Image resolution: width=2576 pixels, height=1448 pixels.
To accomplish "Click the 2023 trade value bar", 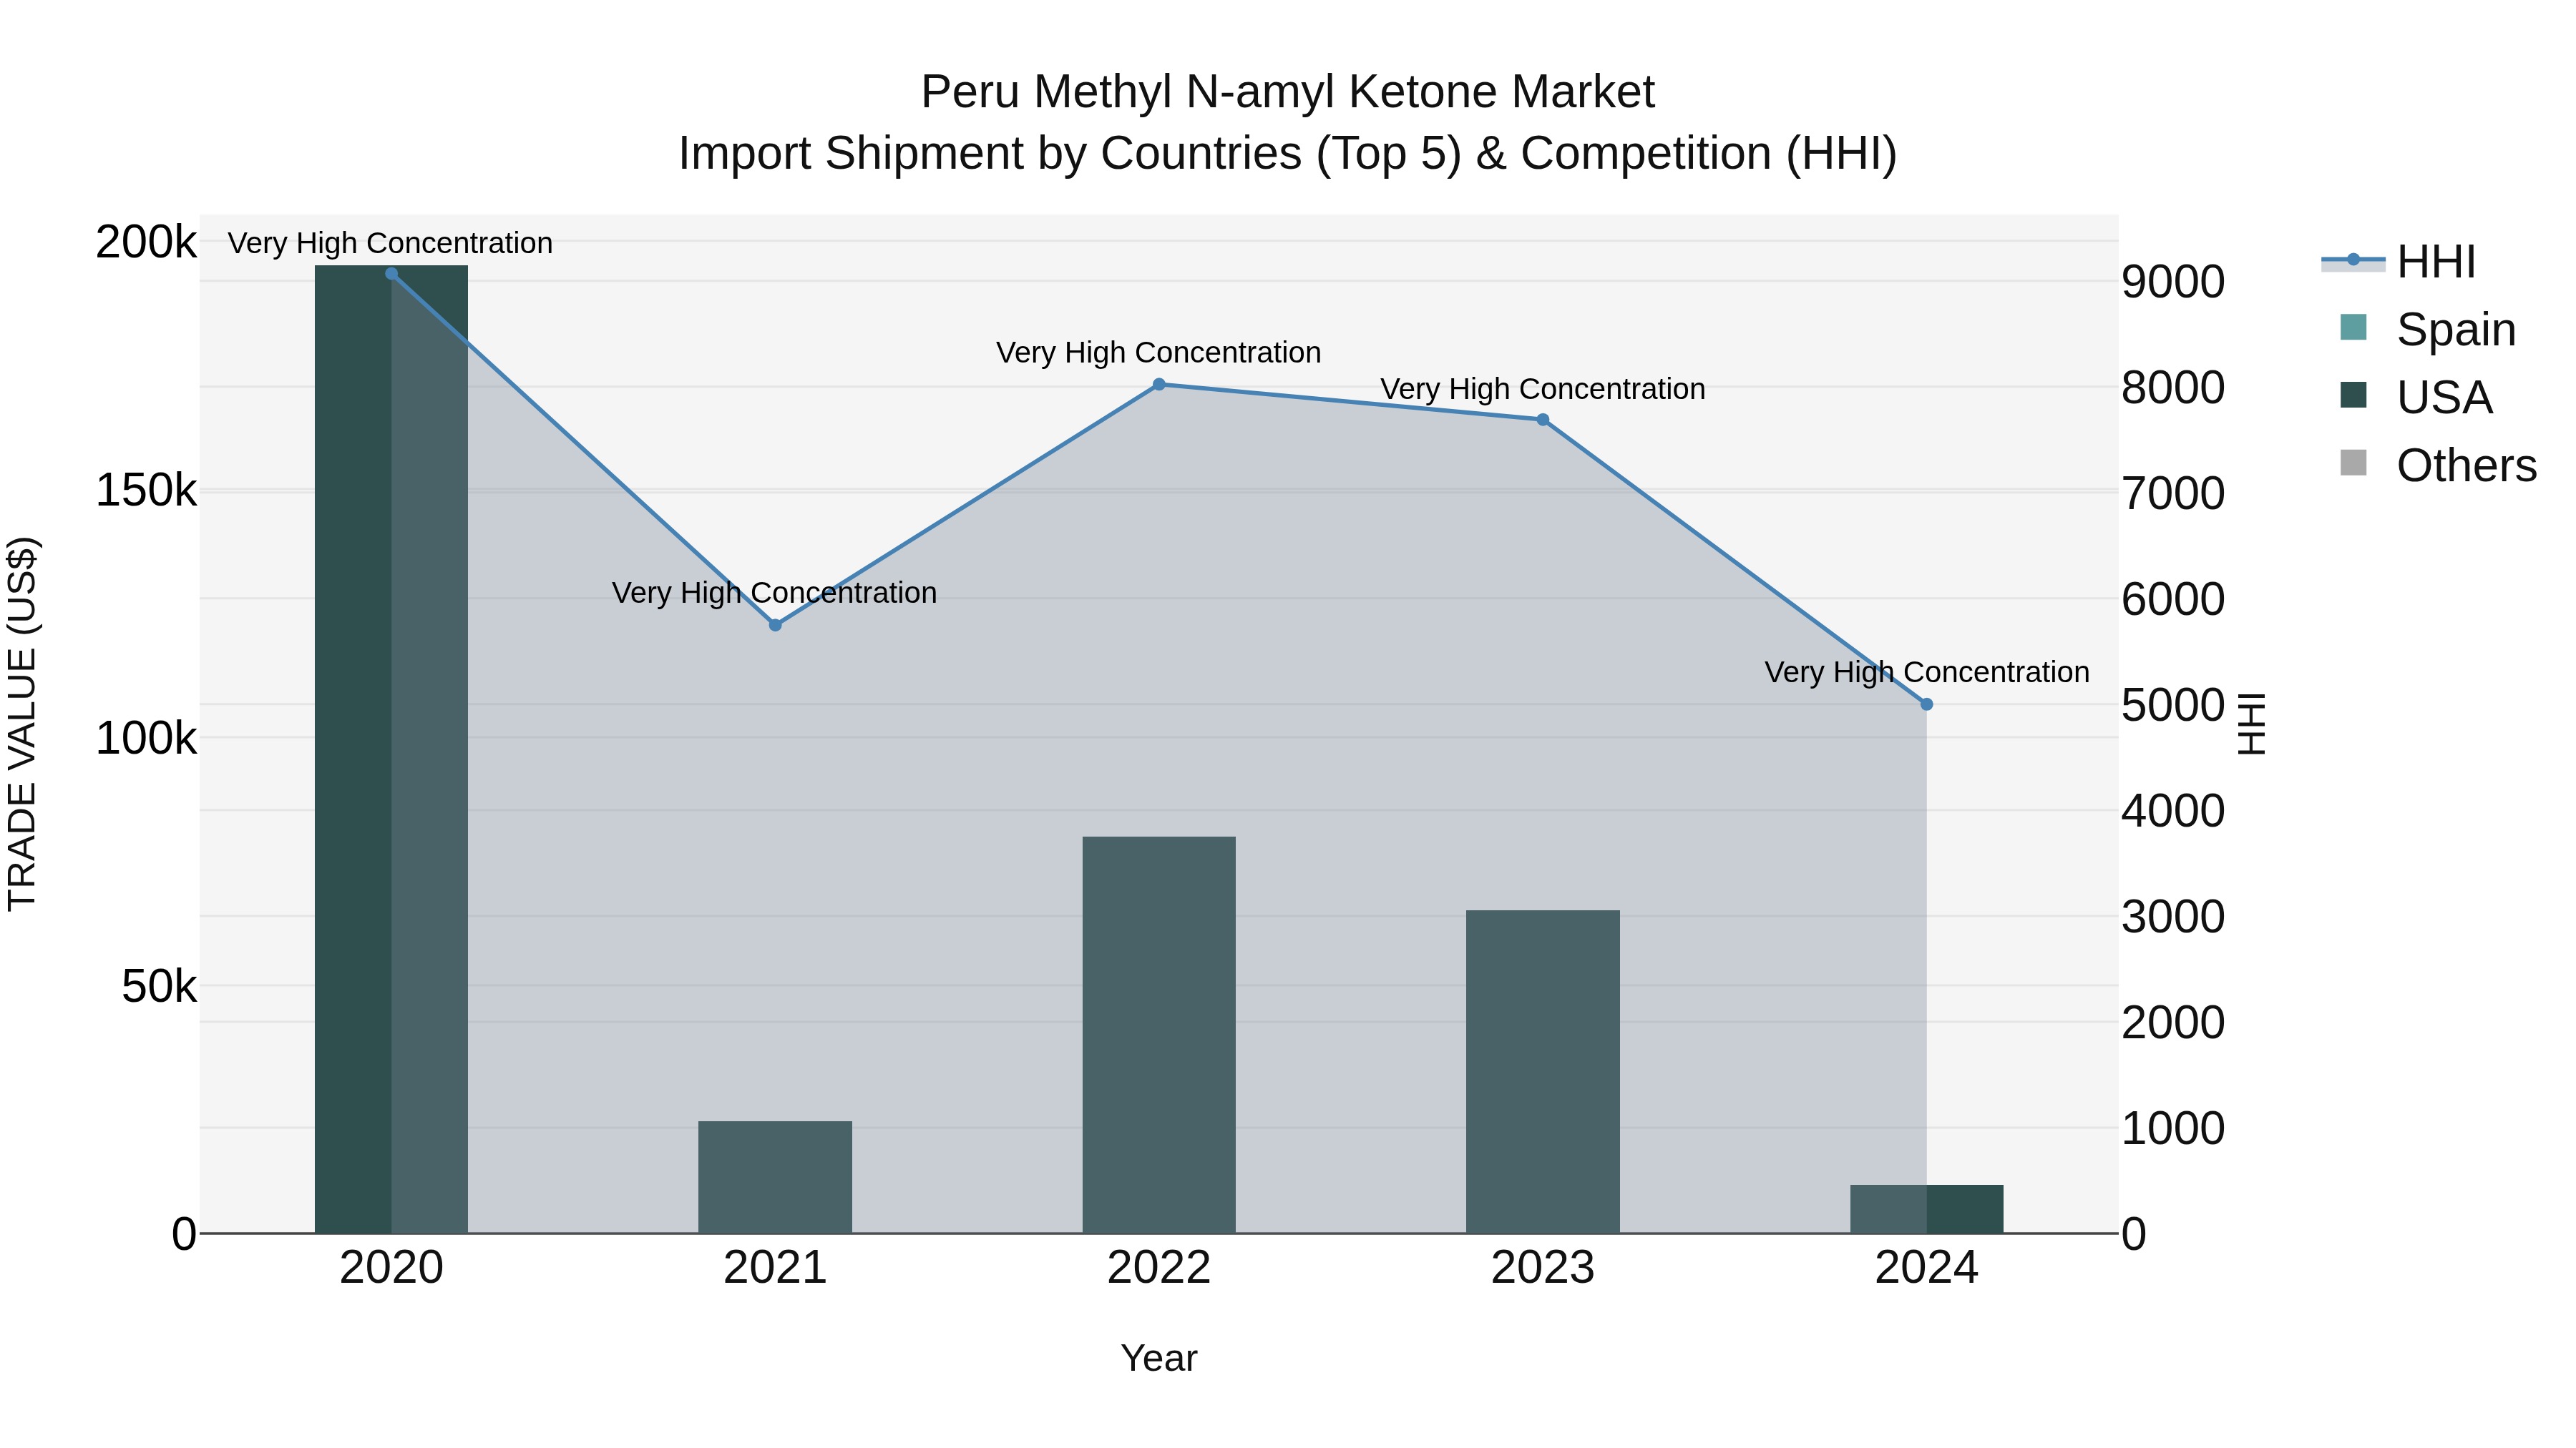I will 1543,1073.
